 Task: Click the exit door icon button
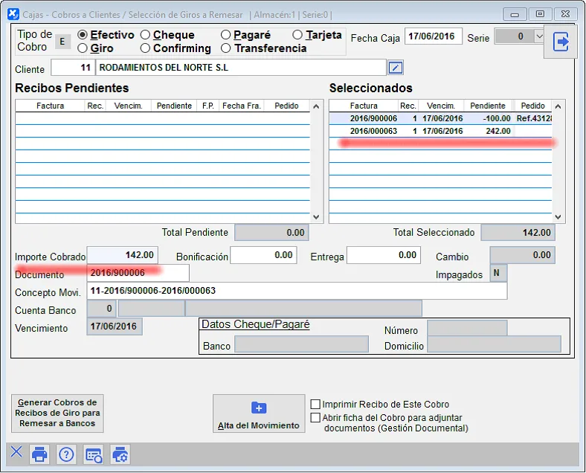coord(562,42)
